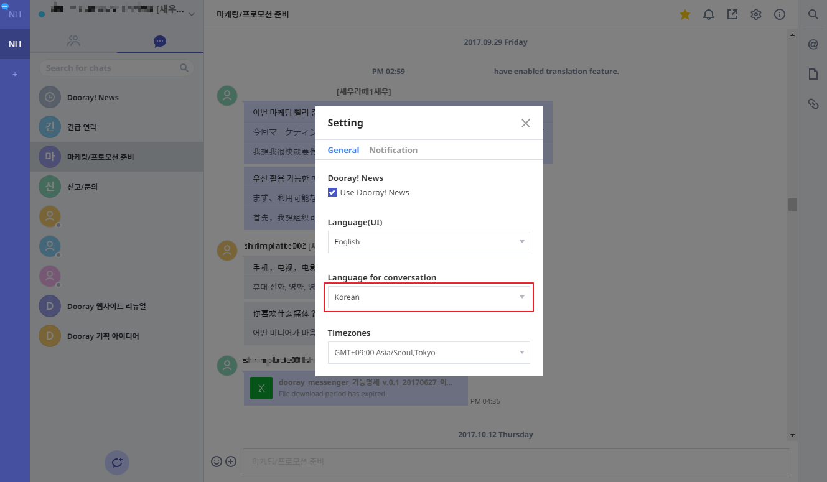Click the dooray_messenger Excel file icon

[261, 388]
